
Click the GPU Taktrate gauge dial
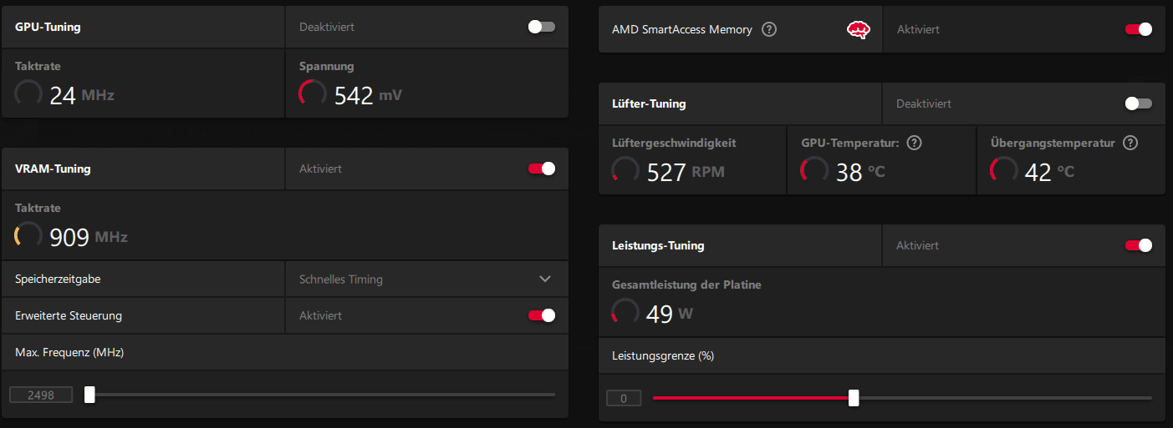tap(28, 93)
